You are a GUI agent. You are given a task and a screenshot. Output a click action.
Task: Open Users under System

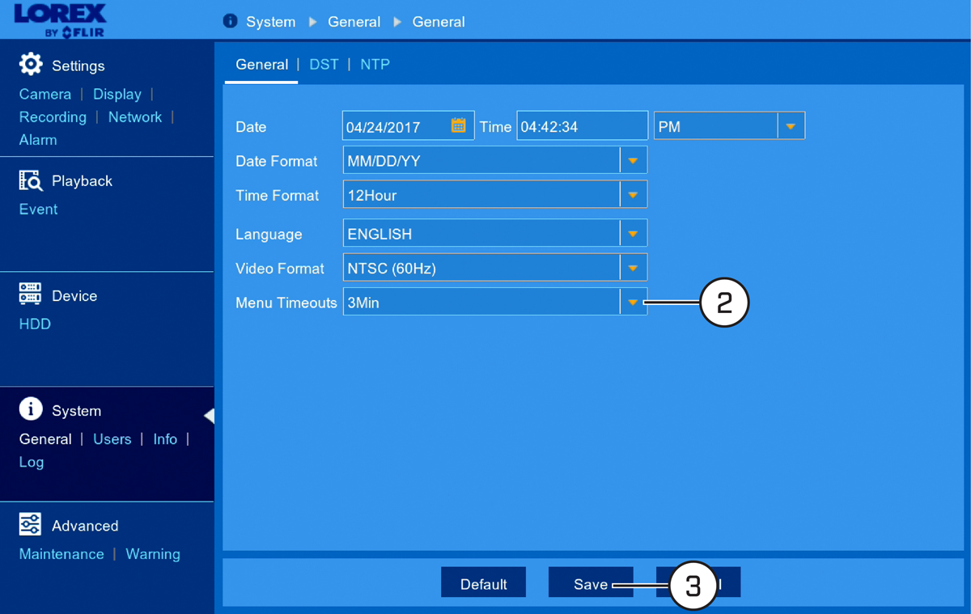112,438
